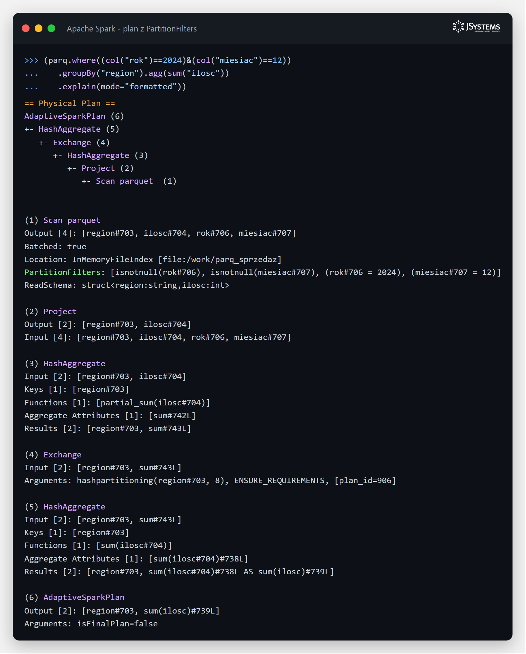The image size is (526, 654).
Task: Click the "(2) Project" section heading
Action: [x=50, y=312]
